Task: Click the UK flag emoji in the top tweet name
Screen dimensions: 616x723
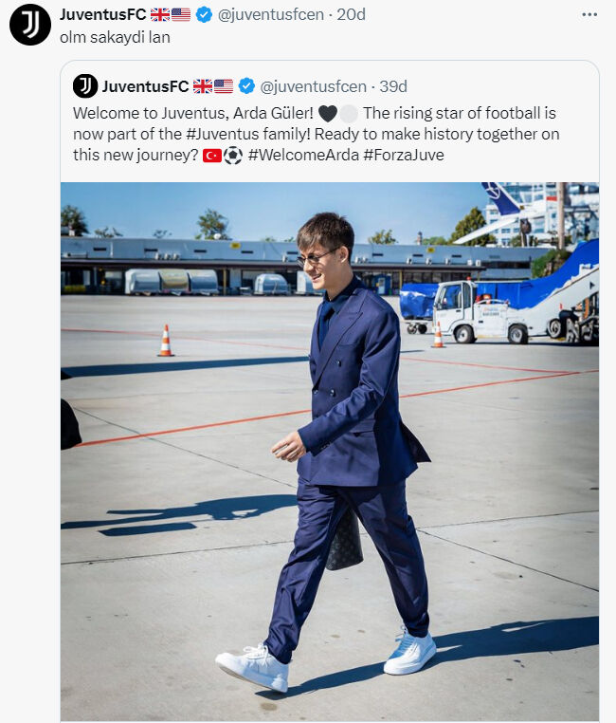Action: tap(159, 14)
